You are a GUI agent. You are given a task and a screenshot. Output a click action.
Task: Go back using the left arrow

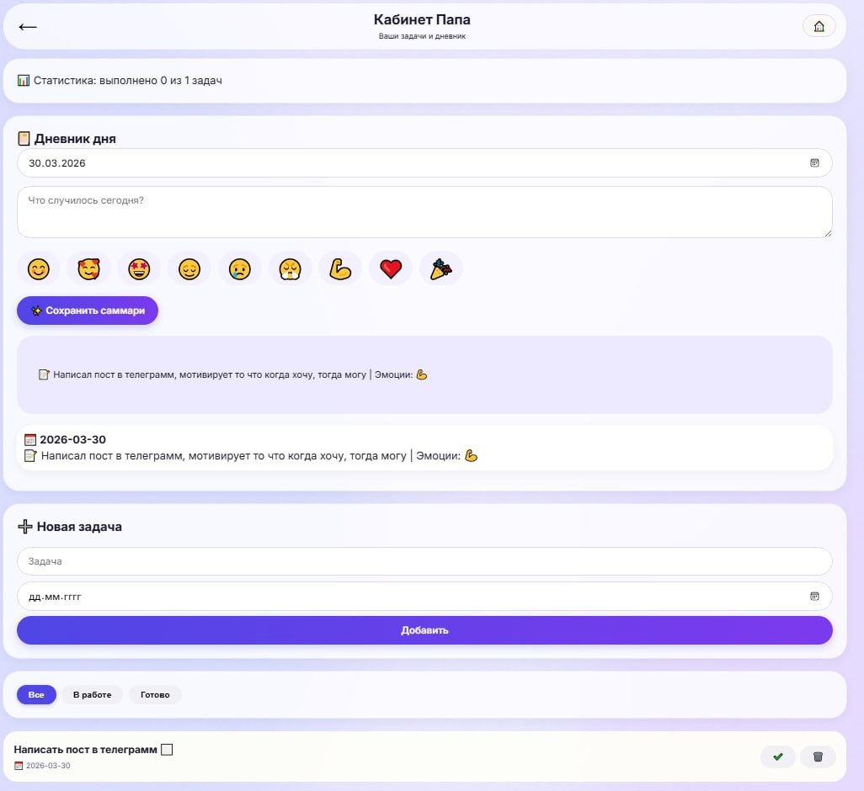(x=28, y=26)
